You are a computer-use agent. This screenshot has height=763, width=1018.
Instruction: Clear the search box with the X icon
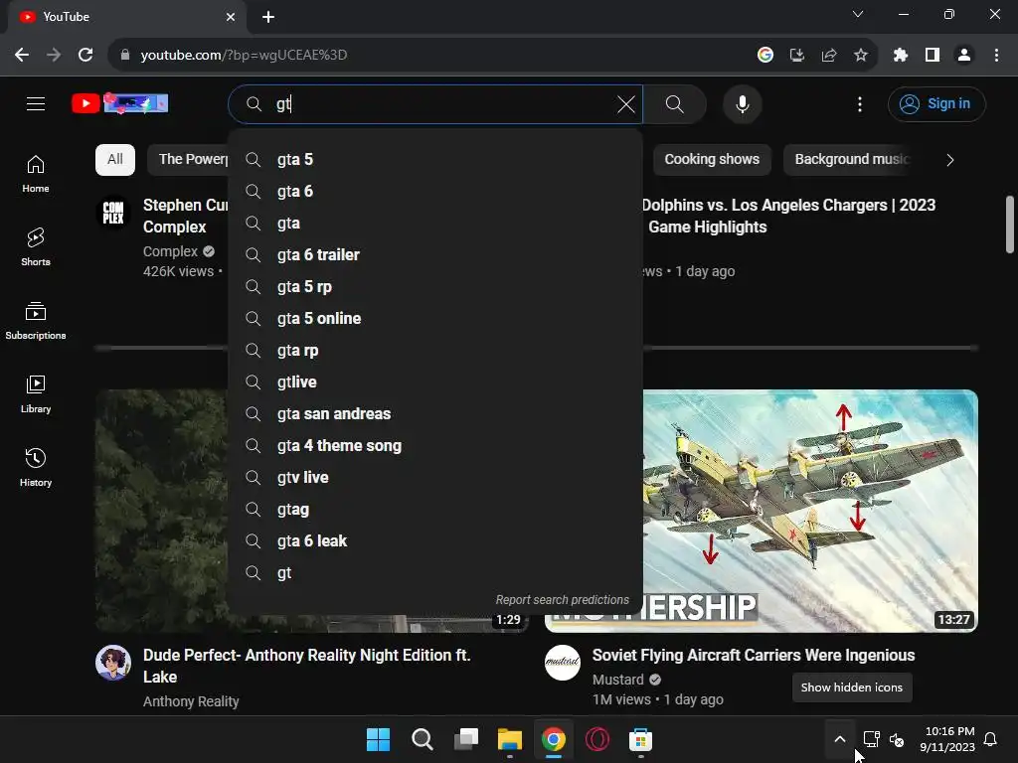click(x=626, y=104)
